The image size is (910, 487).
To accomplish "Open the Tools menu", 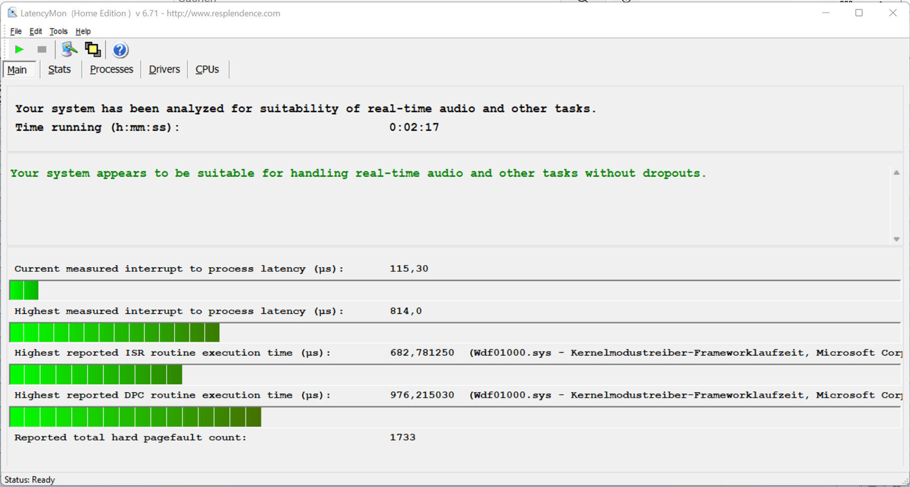I will click(58, 31).
